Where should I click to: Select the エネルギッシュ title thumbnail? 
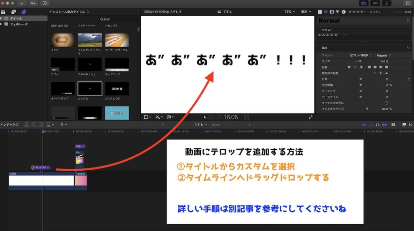pos(90,65)
